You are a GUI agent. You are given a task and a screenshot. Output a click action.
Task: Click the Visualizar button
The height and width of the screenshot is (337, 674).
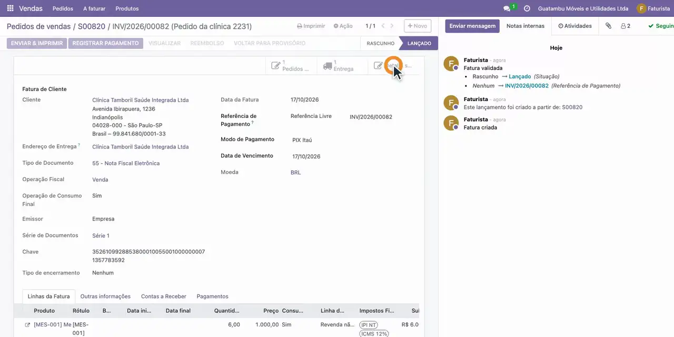(164, 43)
